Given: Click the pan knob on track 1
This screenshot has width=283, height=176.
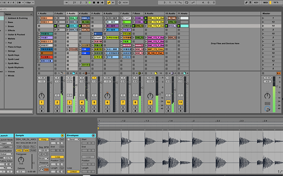Looking at the screenshot, I should [41, 95].
